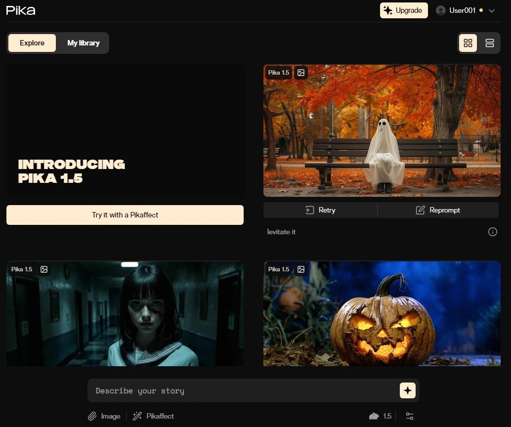The width and height of the screenshot is (511, 427).
Task: Click Try it with a Pikaffect
Action: coord(125,215)
